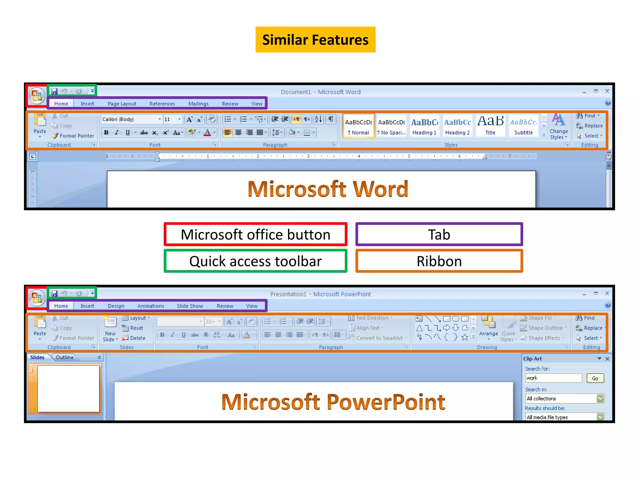Open PowerPoint Layout dropdown
Image resolution: width=639 pixels, height=479 pixels.
pyautogui.click(x=136, y=318)
